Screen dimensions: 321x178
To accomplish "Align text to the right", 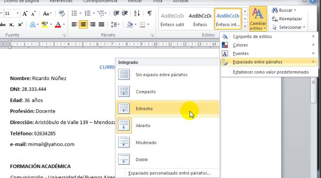I will pos(92,25).
